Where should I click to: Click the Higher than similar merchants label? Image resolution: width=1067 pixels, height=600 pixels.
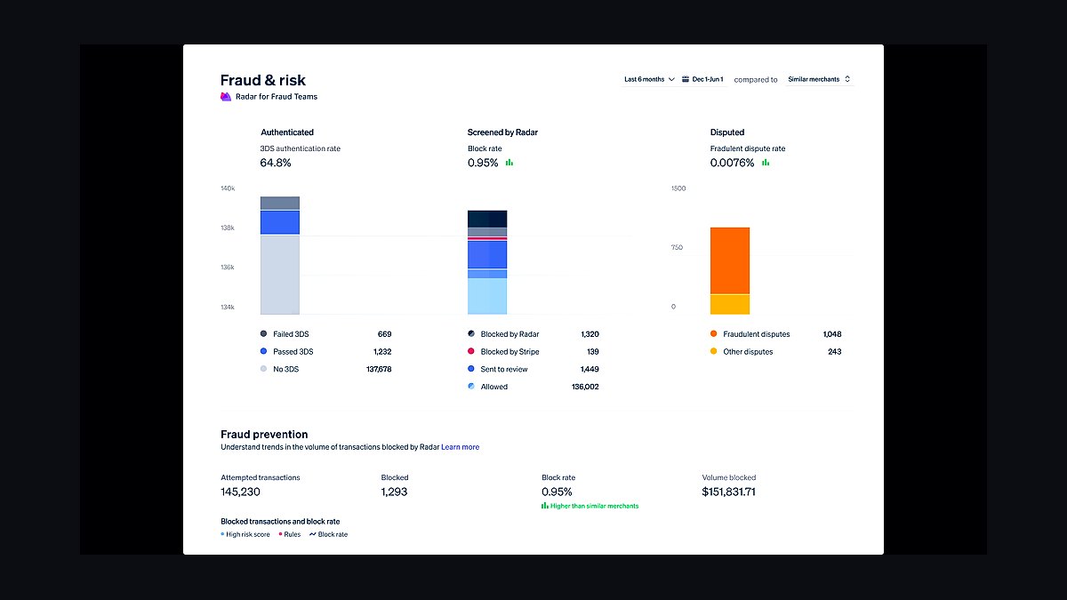(595, 506)
